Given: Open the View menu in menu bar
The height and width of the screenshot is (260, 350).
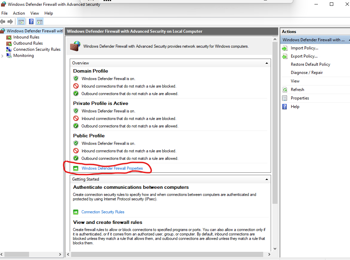Looking at the screenshot, I should [x=35, y=13].
